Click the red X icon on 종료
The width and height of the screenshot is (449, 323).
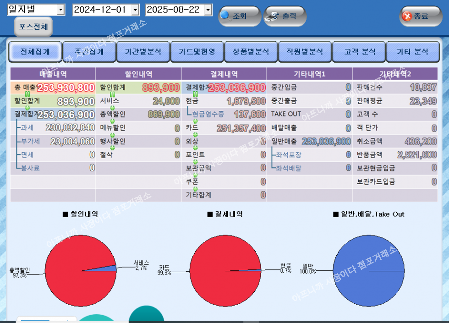pyautogui.click(x=407, y=16)
